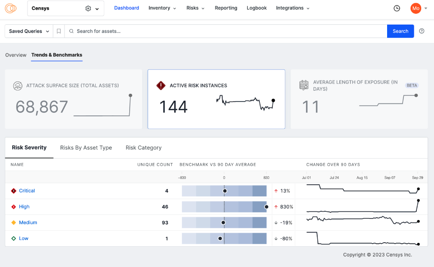Viewport: 434px width, 267px height.
Task: Go to the Reporting menu item
Action: (226, 8)
